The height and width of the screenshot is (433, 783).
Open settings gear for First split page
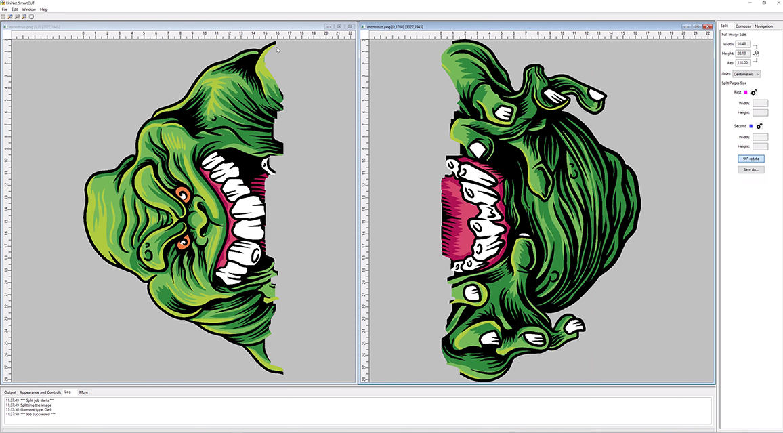click(x=754, y=92)
